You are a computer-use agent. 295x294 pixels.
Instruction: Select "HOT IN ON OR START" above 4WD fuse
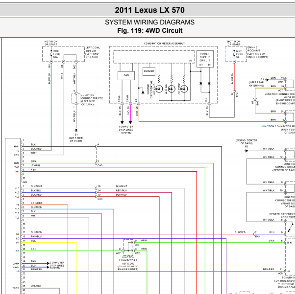[51, 43]
